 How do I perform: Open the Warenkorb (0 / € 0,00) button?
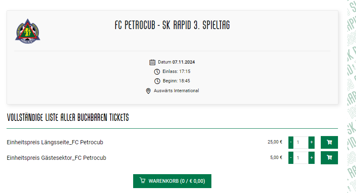pyautogui.click(x=172, y=181)
